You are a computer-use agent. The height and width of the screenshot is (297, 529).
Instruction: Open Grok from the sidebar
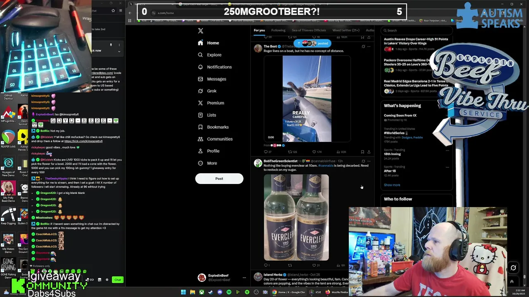click(207, 91)
